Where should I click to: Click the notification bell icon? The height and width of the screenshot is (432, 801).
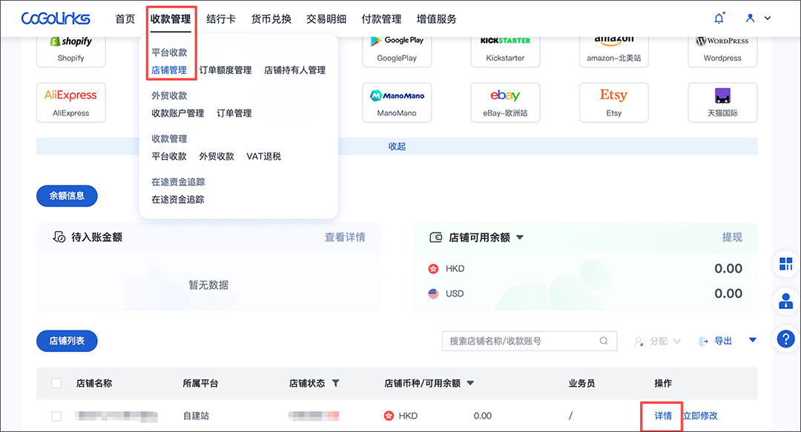pos(718,19)
